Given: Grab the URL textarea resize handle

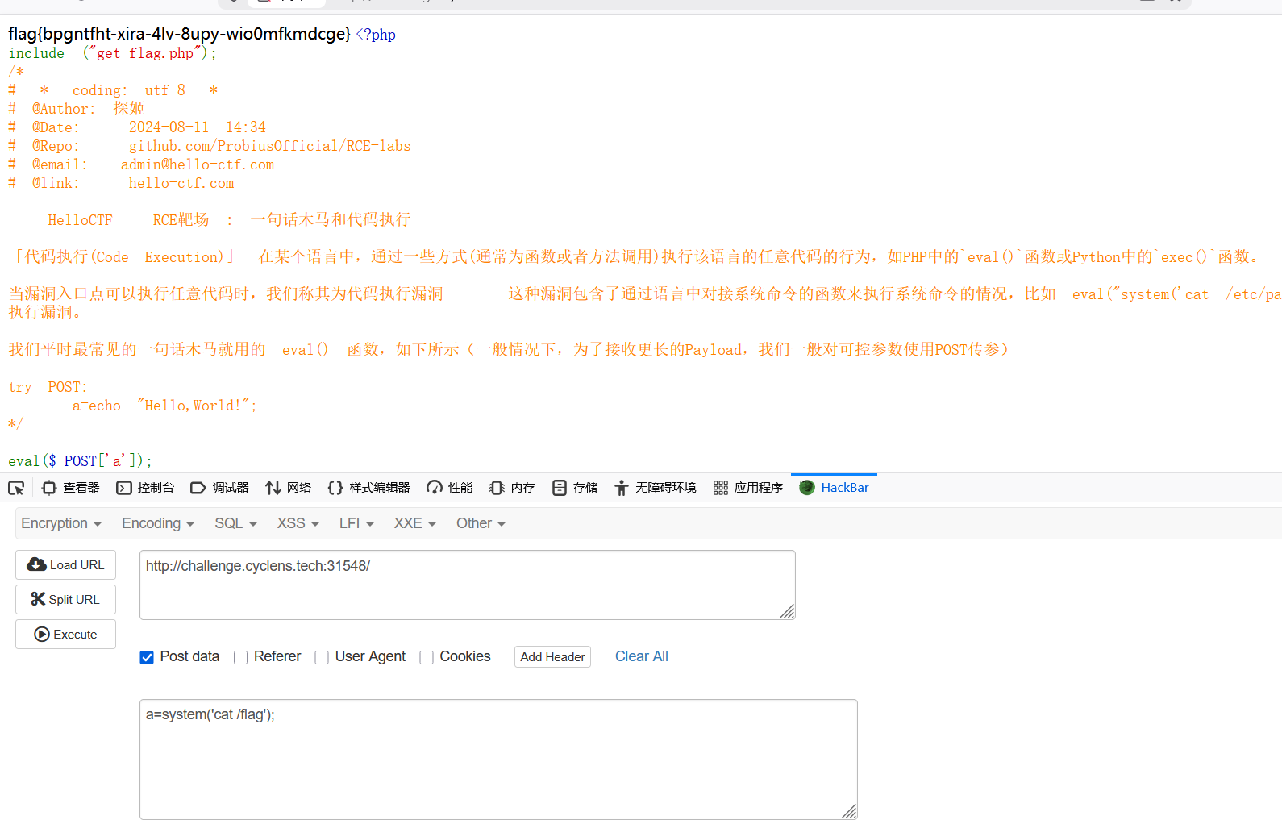Looking at the screenshot, I should tap(788, 612).
